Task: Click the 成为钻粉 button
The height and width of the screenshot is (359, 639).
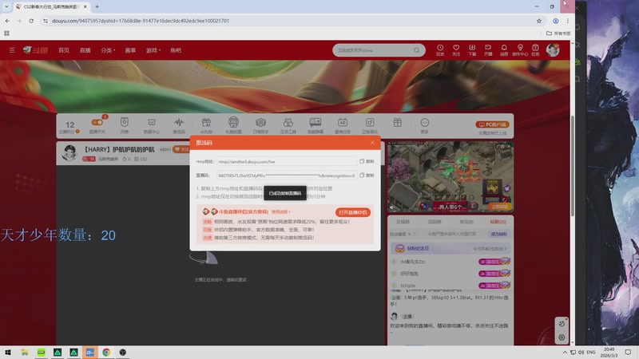Action: pos(498,234)
